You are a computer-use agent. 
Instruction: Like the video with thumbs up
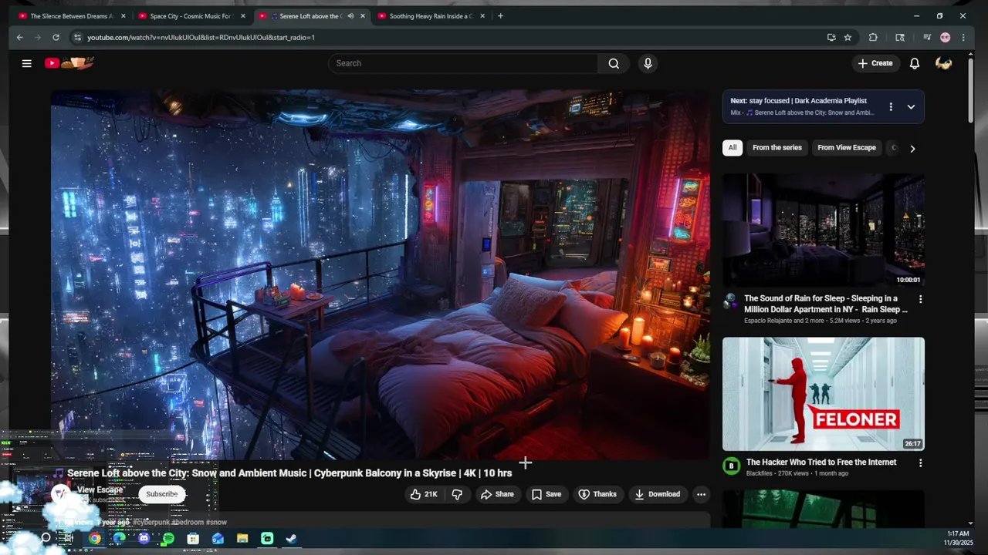pos(424,494)
